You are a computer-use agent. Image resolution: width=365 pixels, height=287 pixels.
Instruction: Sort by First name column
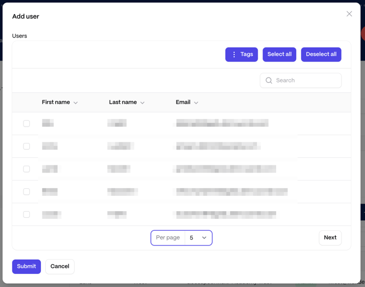[x=59, y=103]
